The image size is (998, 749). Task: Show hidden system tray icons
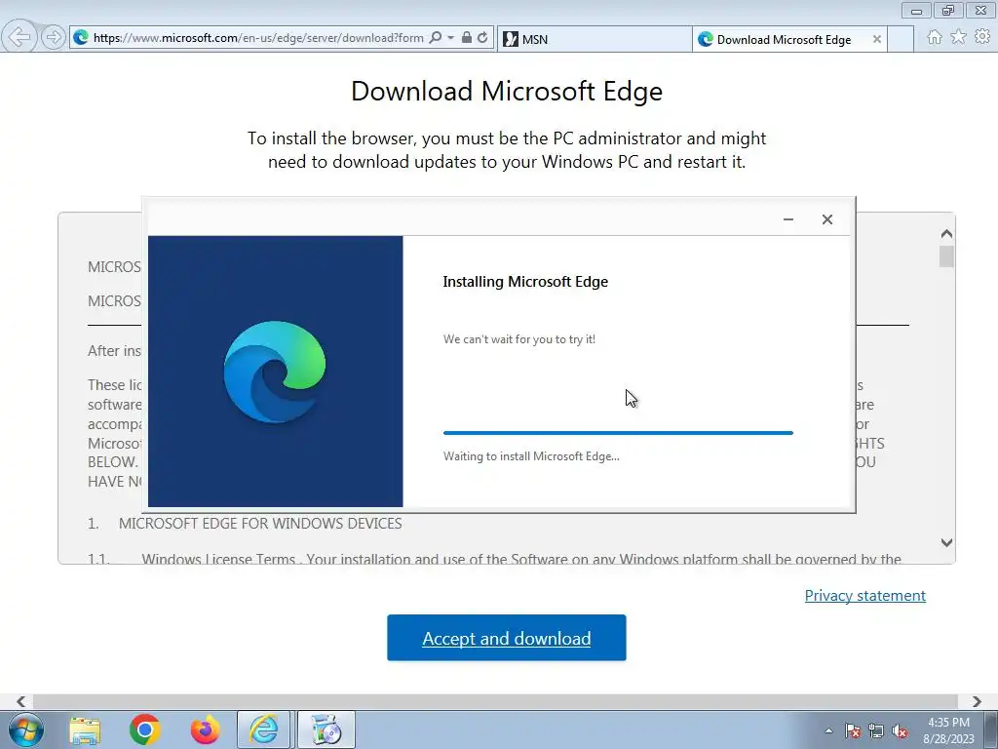coord(828,730)
